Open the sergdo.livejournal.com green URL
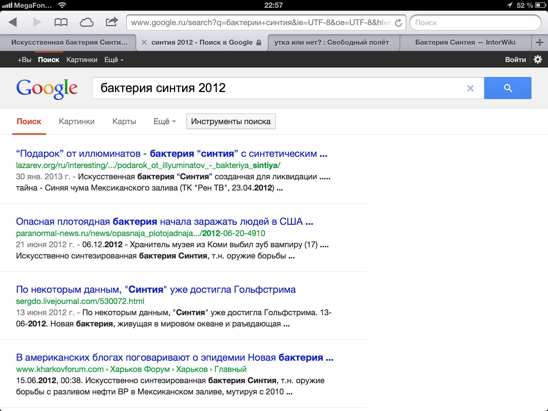Screen dimensions: 548x411 pyautogui.click(x=80, y=301)
